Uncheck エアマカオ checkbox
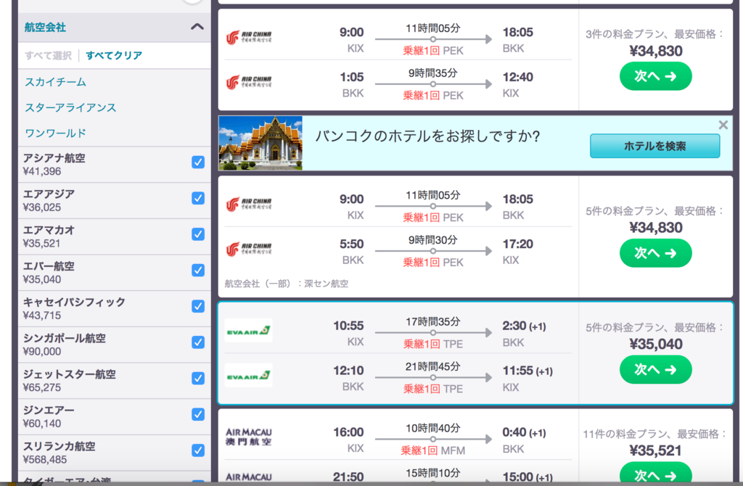 click(198, 234)
